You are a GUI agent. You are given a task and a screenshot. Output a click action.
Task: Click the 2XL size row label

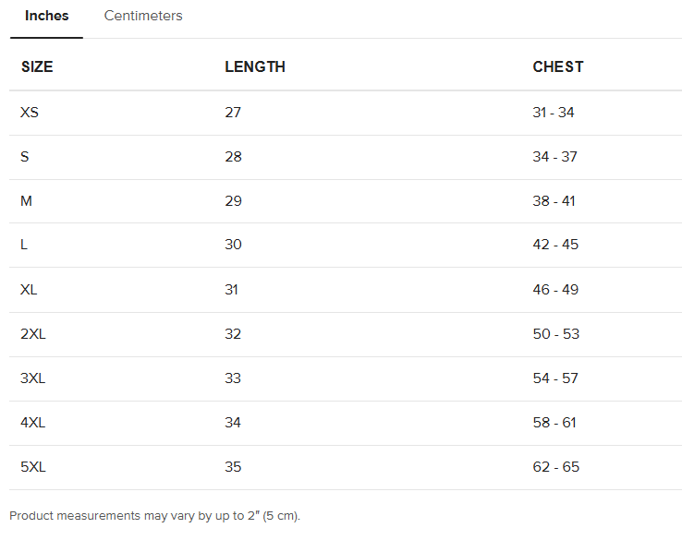33,334
